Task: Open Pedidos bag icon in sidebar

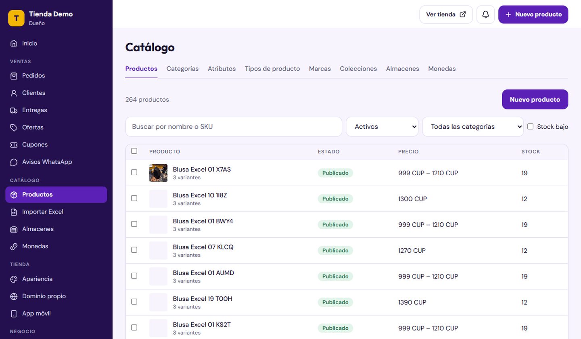Action: [x=14, y=75]
